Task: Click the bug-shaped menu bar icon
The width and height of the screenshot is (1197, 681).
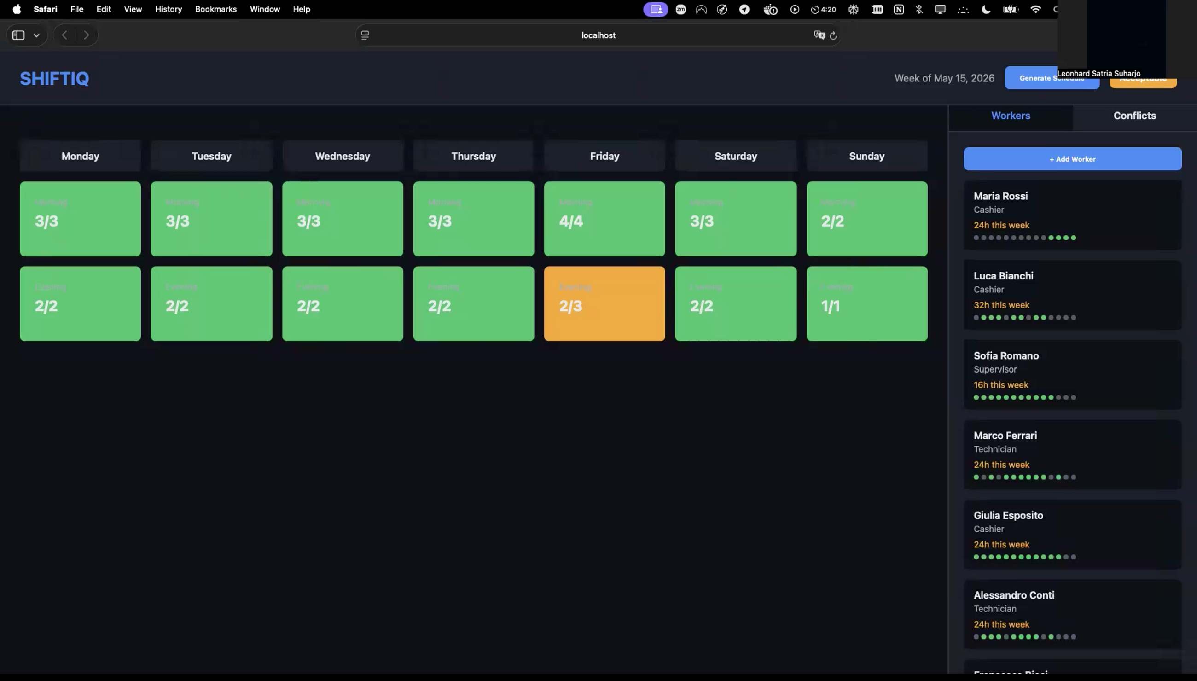Action: (854, 9)
